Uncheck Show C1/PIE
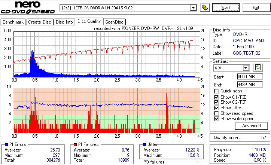 tap(216, 97)
